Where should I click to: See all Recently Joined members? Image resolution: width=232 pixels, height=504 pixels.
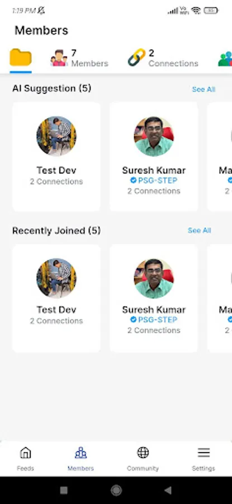coord(199,231)
